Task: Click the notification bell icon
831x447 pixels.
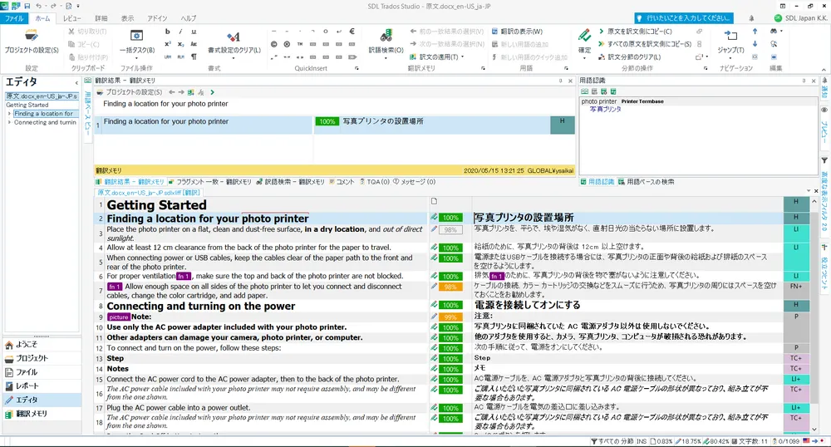Action: 751,18
